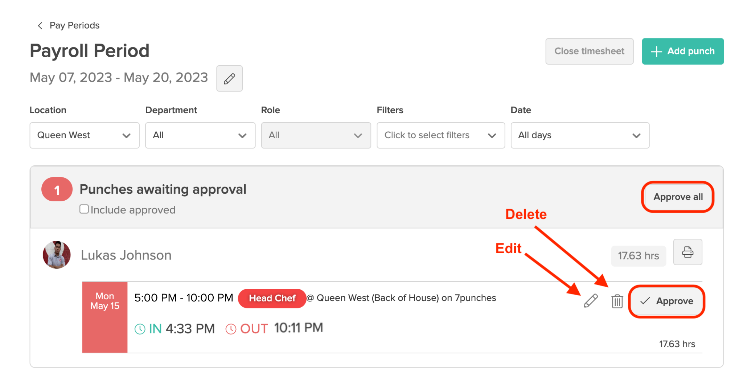743x386 pixels.
Task: Toggle the Head Chef role badge
Action: (272, 298)
